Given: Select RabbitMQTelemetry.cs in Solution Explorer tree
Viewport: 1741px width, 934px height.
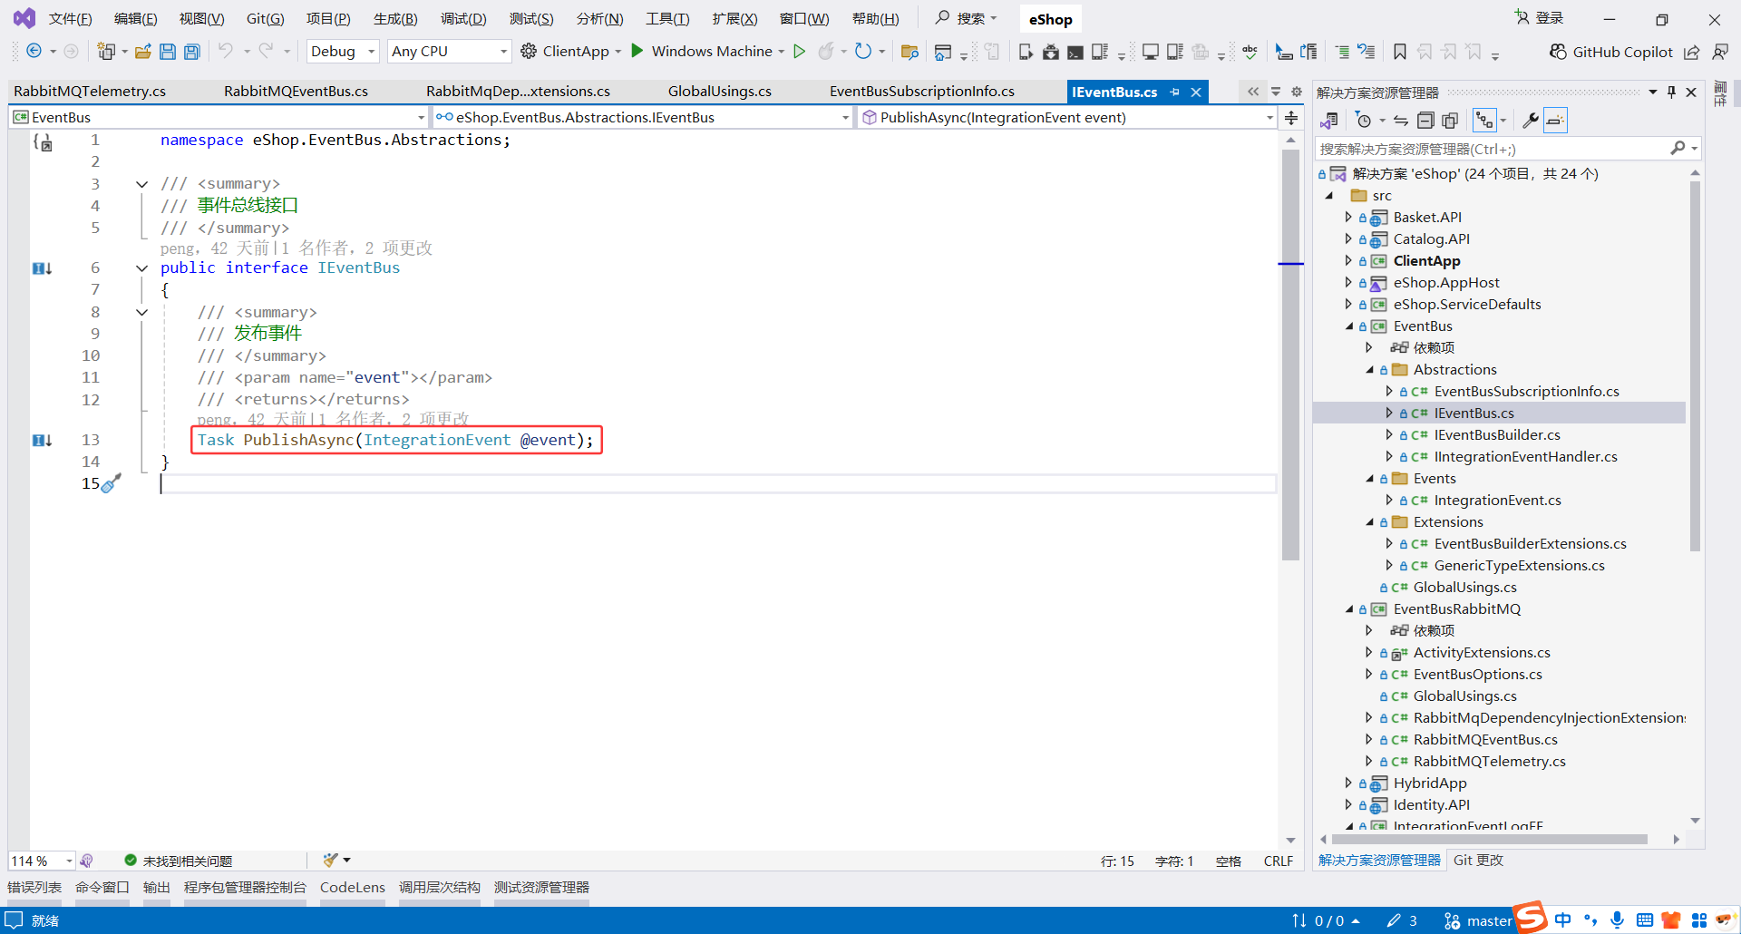Looking at the screenshot, I should (1489, 762).
